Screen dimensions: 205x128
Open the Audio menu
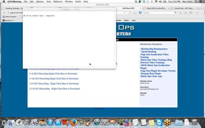pyautogui.click(x=78, y=2)
